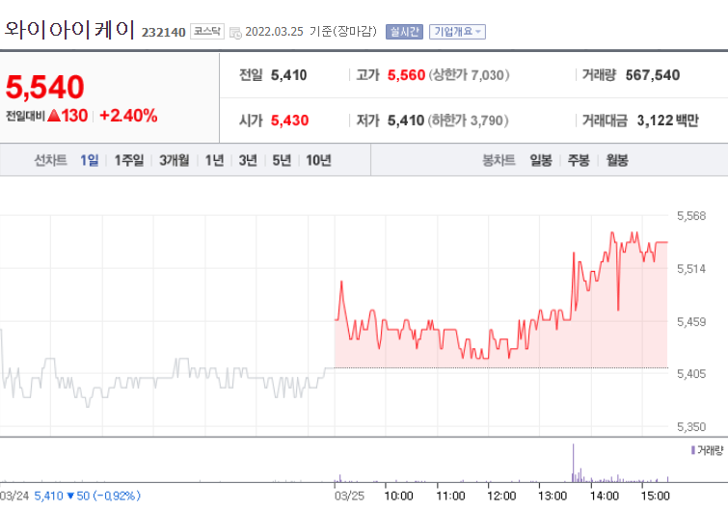This screenshot has height=510, width=728.
Task: Click the 5,459 price axis label
Action: pyautogui.click(x=691, y=322)
